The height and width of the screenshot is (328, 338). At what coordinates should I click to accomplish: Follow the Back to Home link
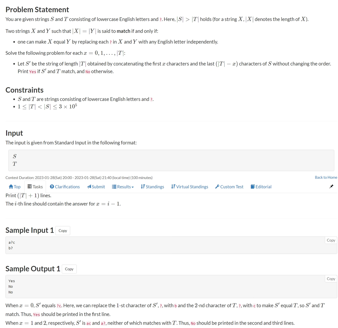326,177
